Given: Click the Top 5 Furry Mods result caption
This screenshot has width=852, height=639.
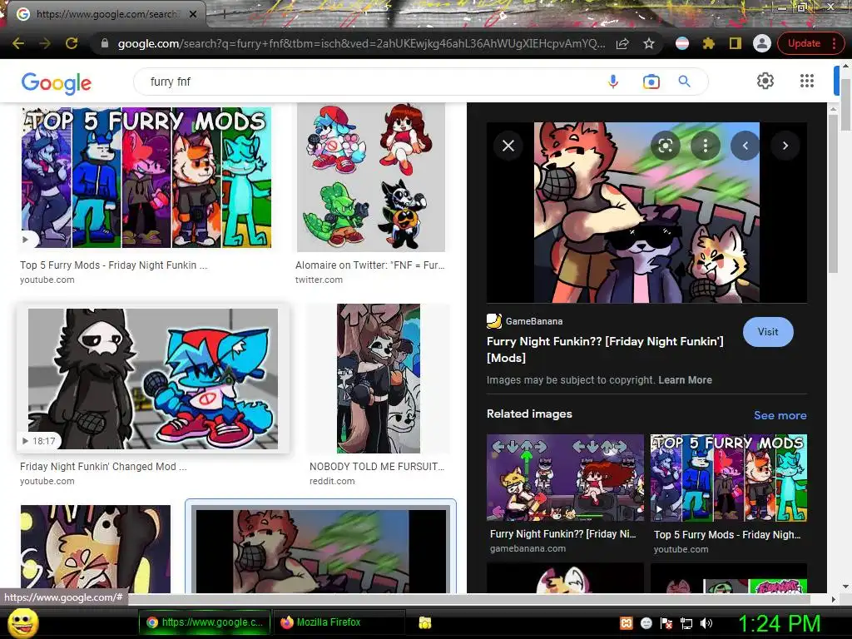Looking at the screenshot, I should point(113,265).
